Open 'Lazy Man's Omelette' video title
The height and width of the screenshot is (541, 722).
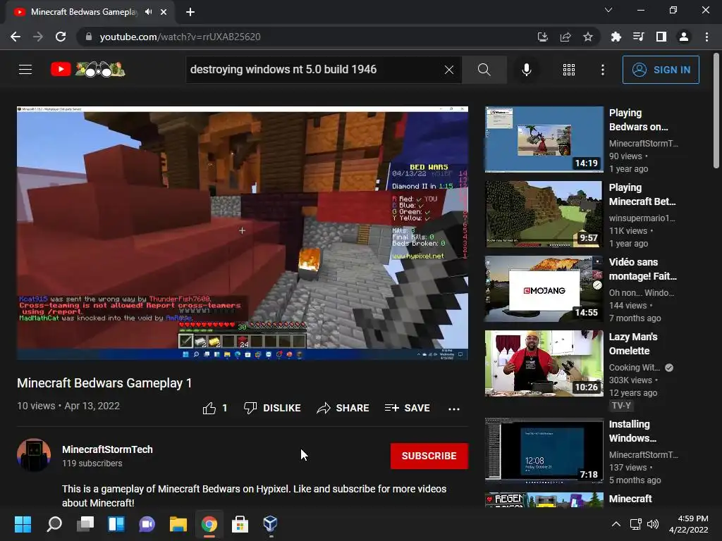coord(632,344)
